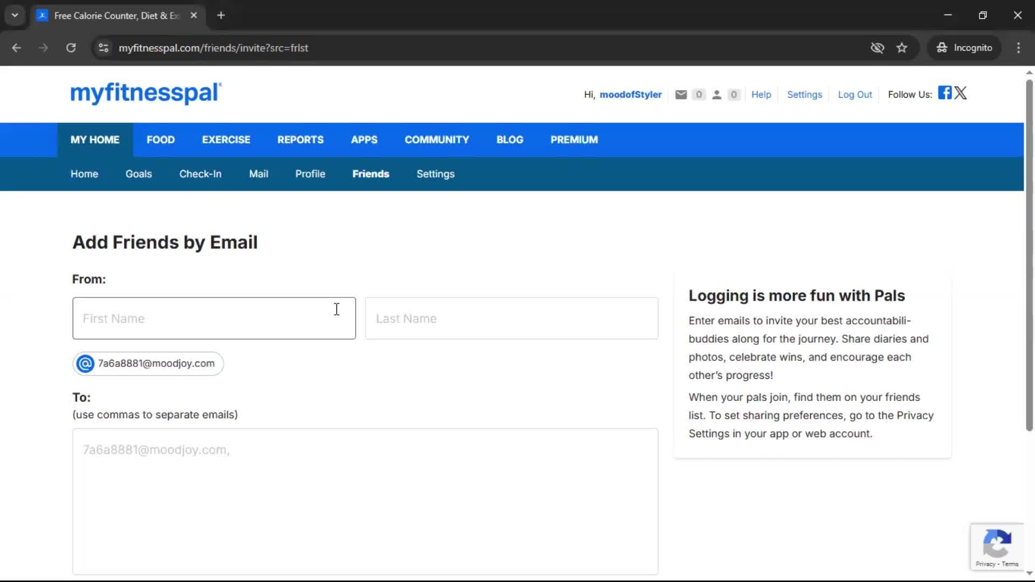The width and height of the screenshot is (1035, 582).
Task: Click the Log Out link
Action: (x=854, y=95)
